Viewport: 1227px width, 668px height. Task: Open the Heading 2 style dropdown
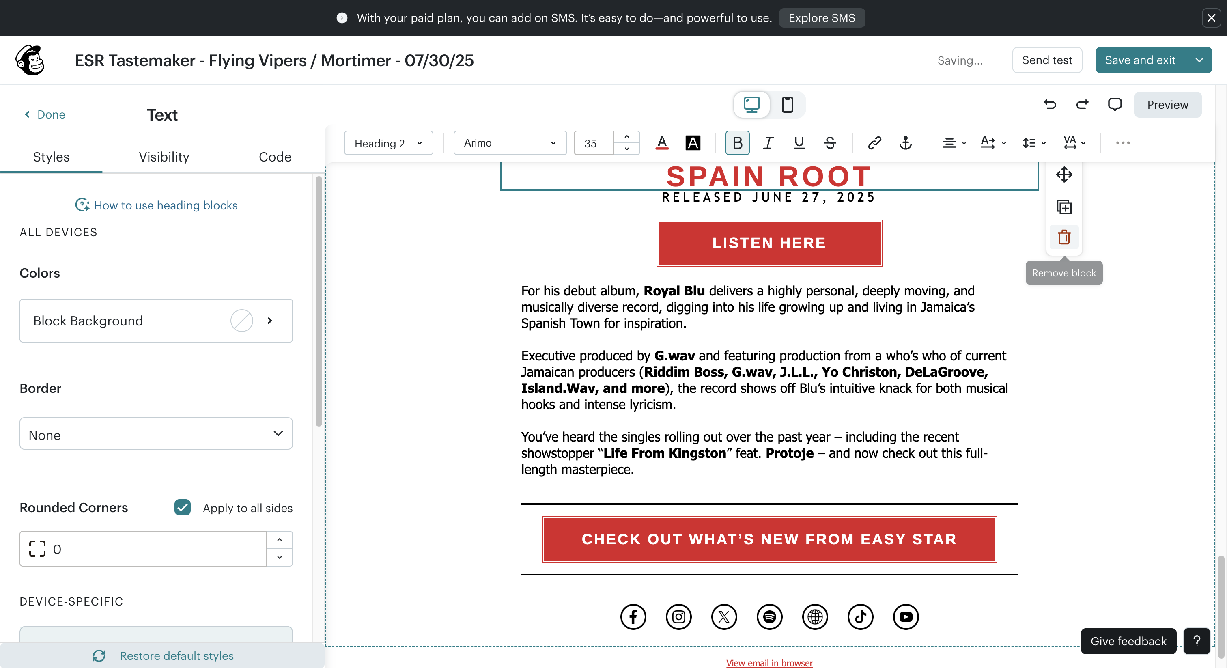pos(388,143)
